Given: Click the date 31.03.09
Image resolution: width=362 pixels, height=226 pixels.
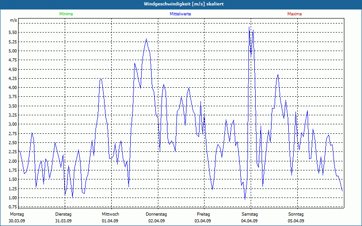Looking at the screenshot, I should [x=63, y=221].
